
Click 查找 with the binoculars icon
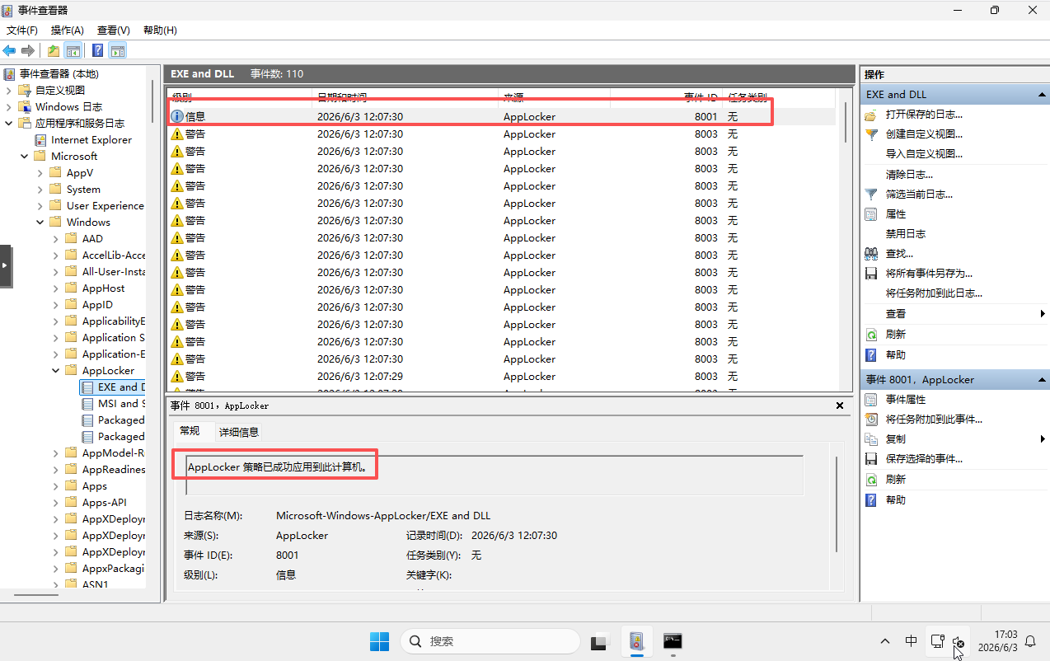click(x=899, y=254)
